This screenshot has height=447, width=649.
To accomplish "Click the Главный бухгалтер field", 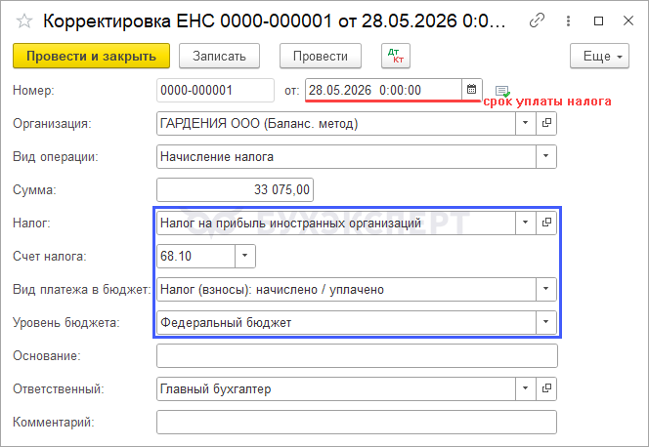I will click(x=336, y=388).
